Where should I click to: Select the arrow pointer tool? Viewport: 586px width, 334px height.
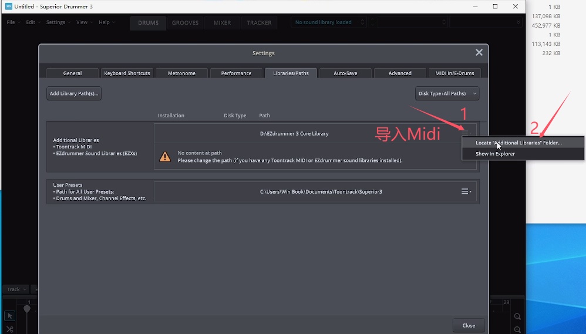click(9, 316)
